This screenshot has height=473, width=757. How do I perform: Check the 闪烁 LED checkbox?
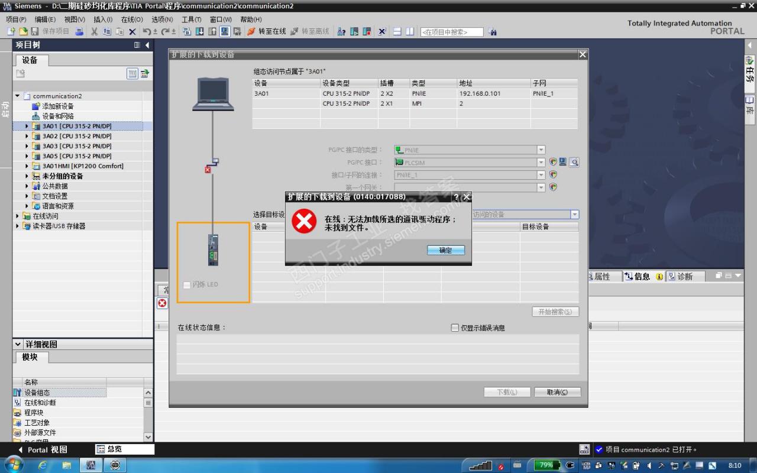point(187,284)
